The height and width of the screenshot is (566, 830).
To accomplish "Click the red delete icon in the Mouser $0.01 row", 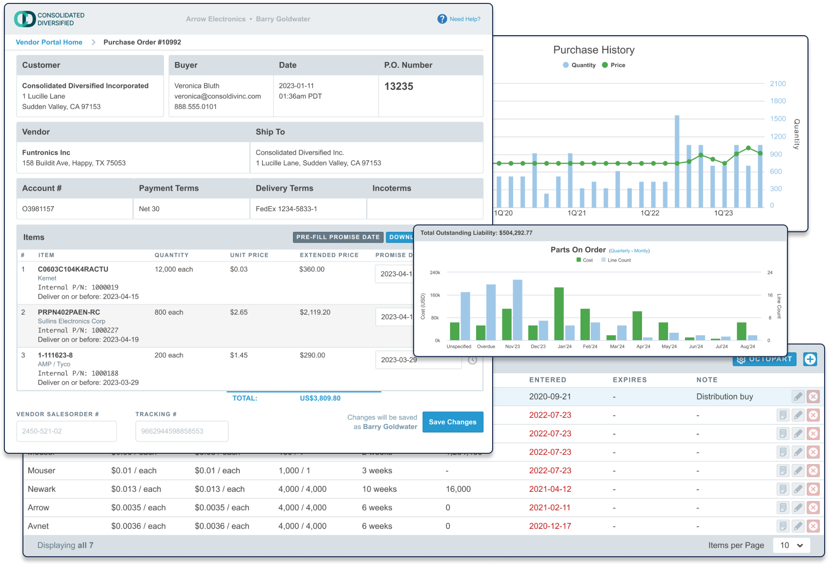I will pos(813,471).
